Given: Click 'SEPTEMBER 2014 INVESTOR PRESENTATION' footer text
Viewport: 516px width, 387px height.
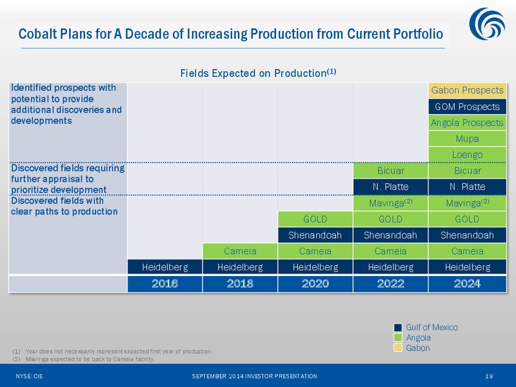Looking at the screenshot, I should click(x=254, y=376).
